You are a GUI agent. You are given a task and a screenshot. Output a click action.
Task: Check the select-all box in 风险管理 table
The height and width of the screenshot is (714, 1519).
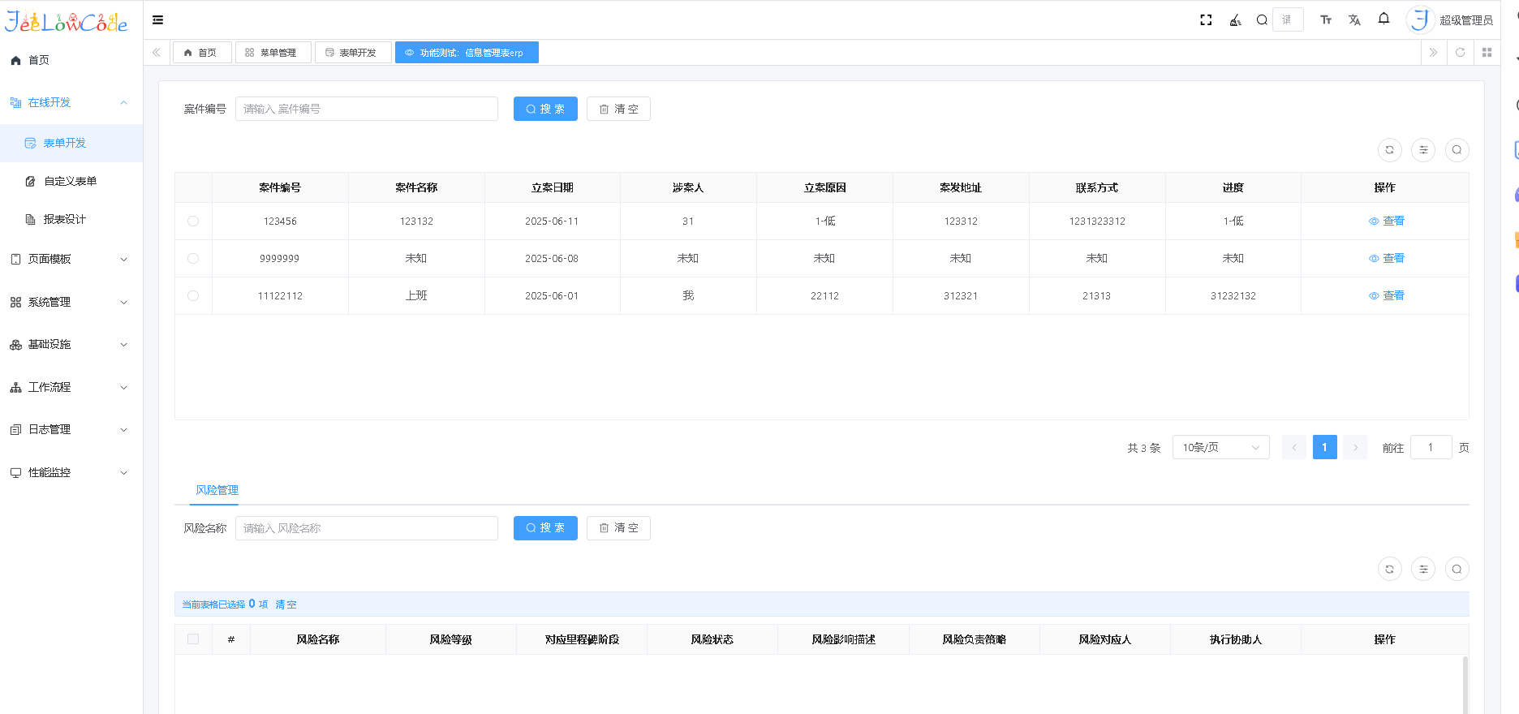click(x=193, y=639)
